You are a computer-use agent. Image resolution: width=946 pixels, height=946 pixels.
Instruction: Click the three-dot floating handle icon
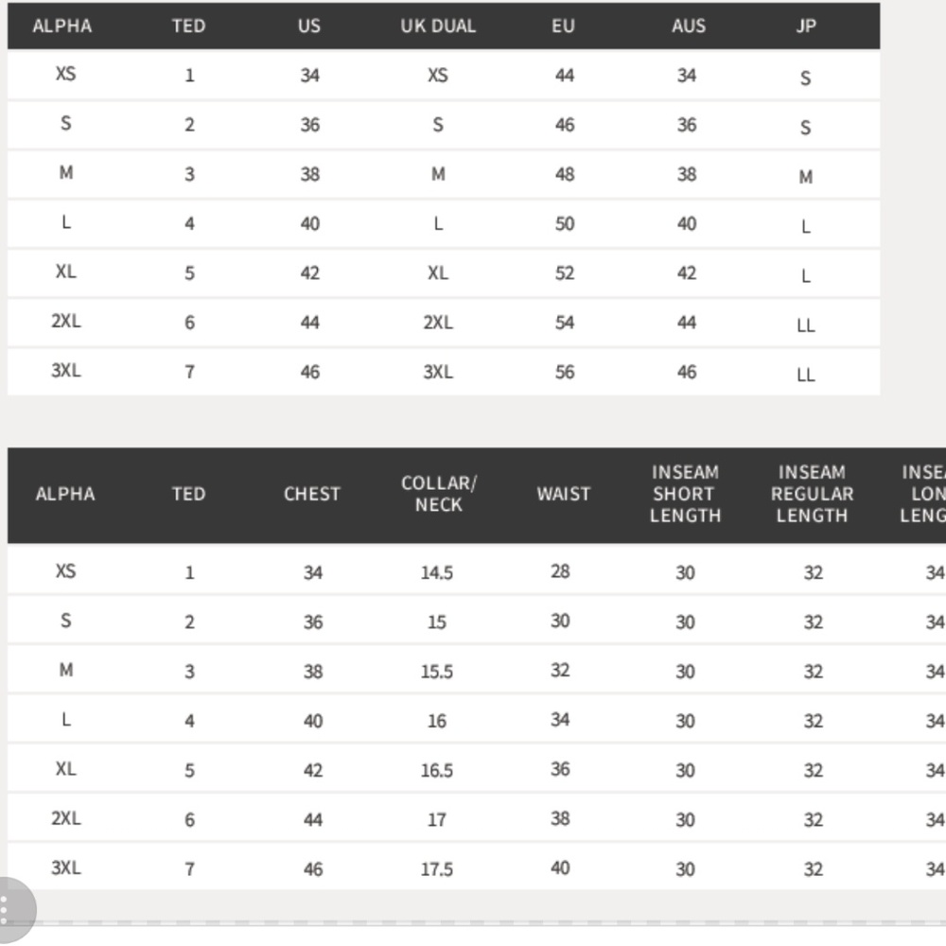[x=8, y=908]
